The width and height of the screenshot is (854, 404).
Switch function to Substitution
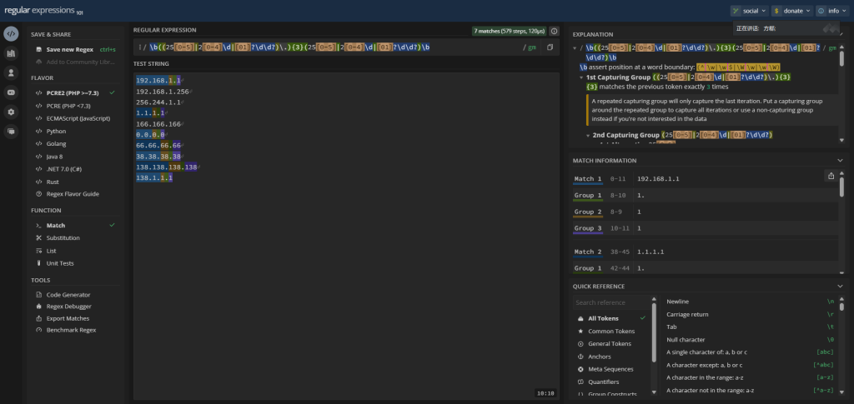pos(63,238)
